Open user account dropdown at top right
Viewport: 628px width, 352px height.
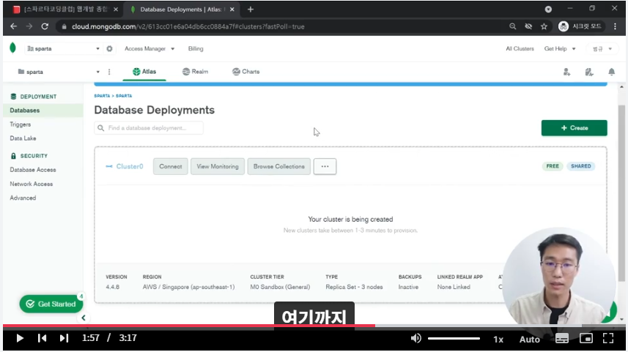pos(602,48)
